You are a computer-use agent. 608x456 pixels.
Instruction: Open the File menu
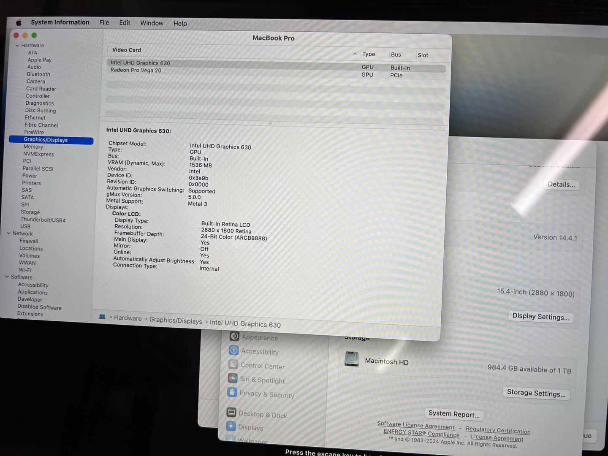click(104, 23)
